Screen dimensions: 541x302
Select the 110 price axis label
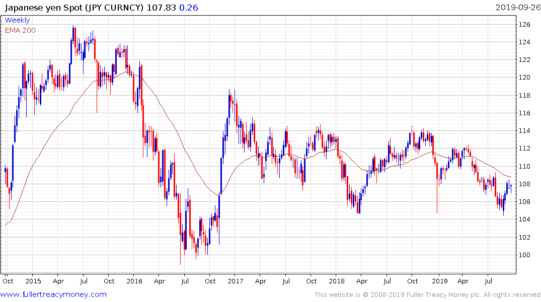(x=525, y=166)
